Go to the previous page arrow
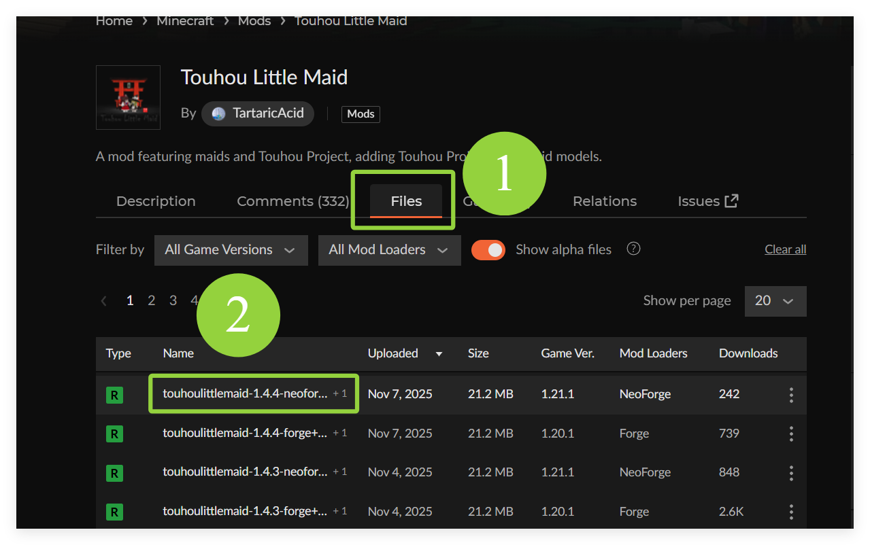This screenshot has width=870, height=545. [x=104, y=300]
